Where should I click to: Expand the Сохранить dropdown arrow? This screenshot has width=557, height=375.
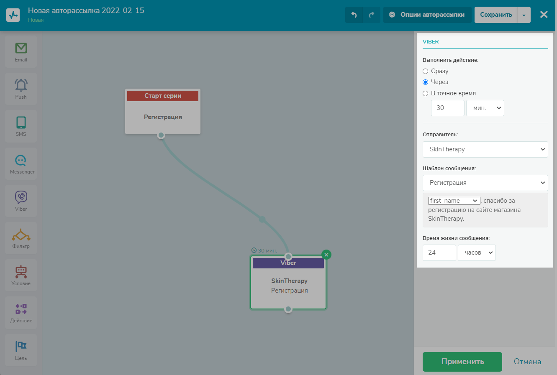pyautogui.click(x=524, y=15)
